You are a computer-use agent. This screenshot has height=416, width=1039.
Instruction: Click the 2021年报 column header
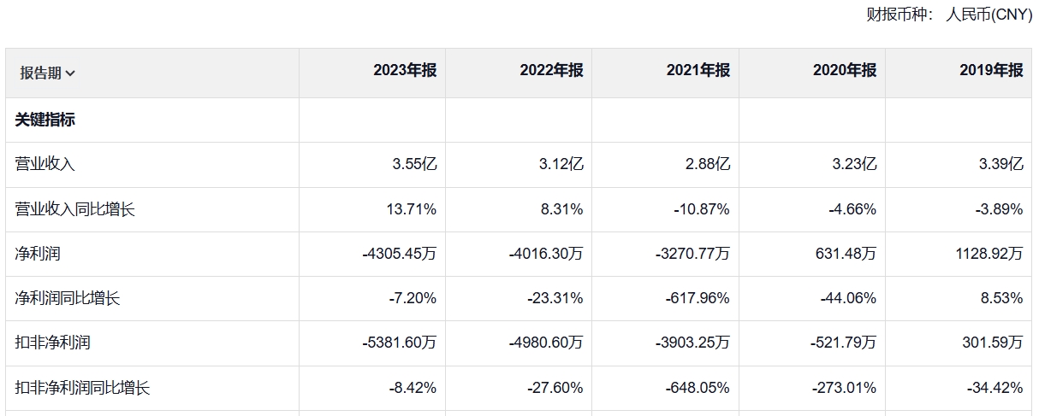pos(698,71)
